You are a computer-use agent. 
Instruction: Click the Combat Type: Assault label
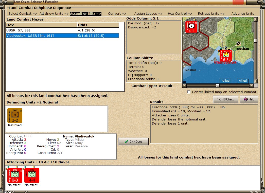tap(152, 86)
